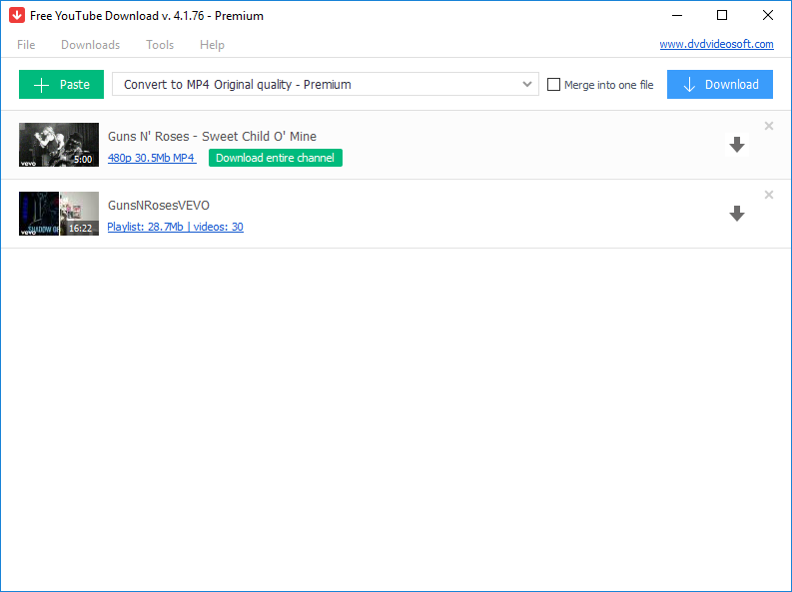Click the red app logo in title bar
This screenshot has width=792, height=592.
point(17,16)
